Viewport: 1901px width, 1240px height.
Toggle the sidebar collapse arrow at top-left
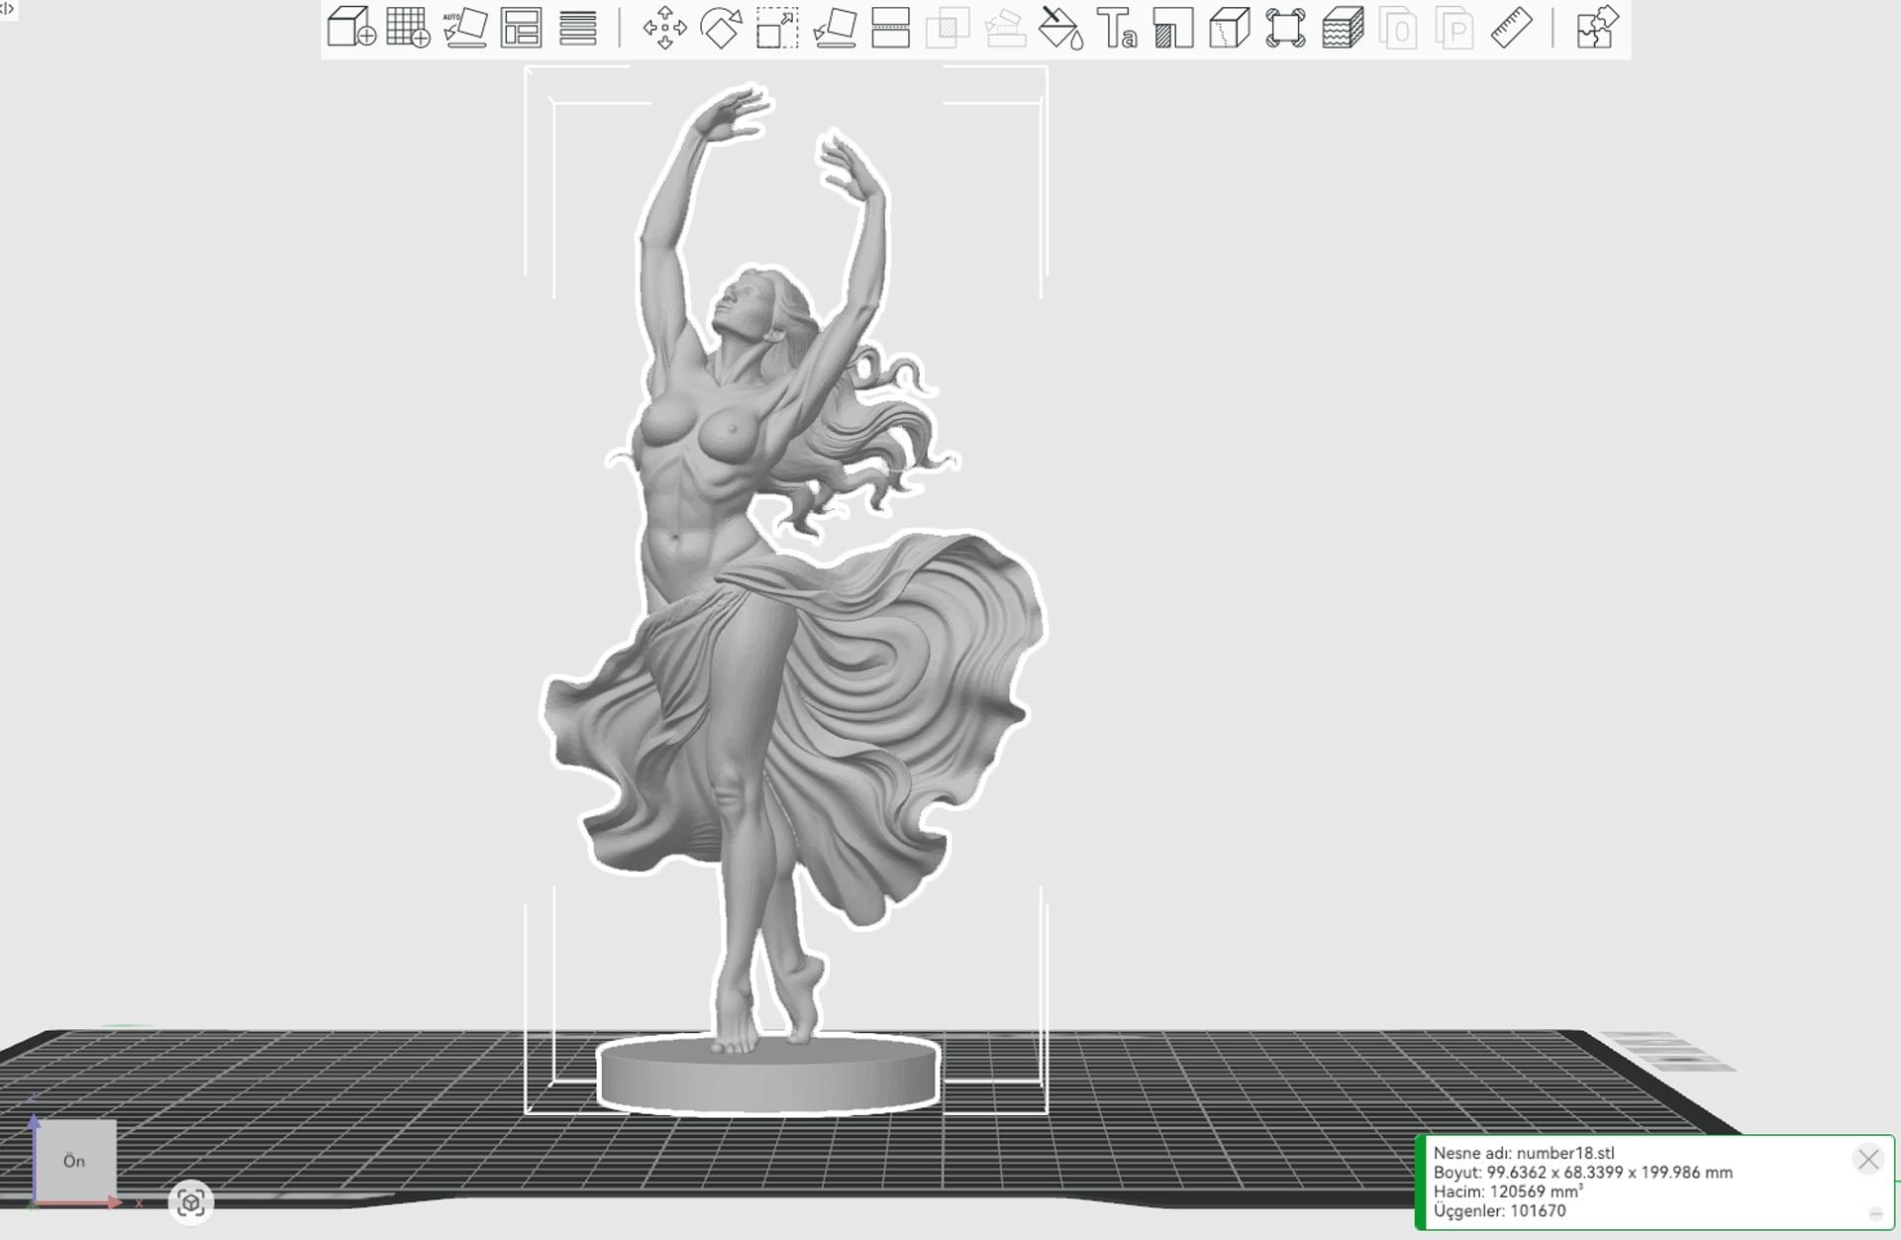(x=8, y=9)
